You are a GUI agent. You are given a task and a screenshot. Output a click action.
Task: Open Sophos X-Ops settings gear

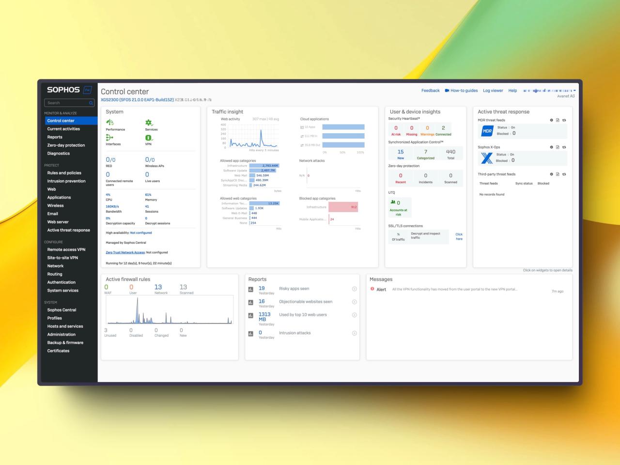[551, 147]
